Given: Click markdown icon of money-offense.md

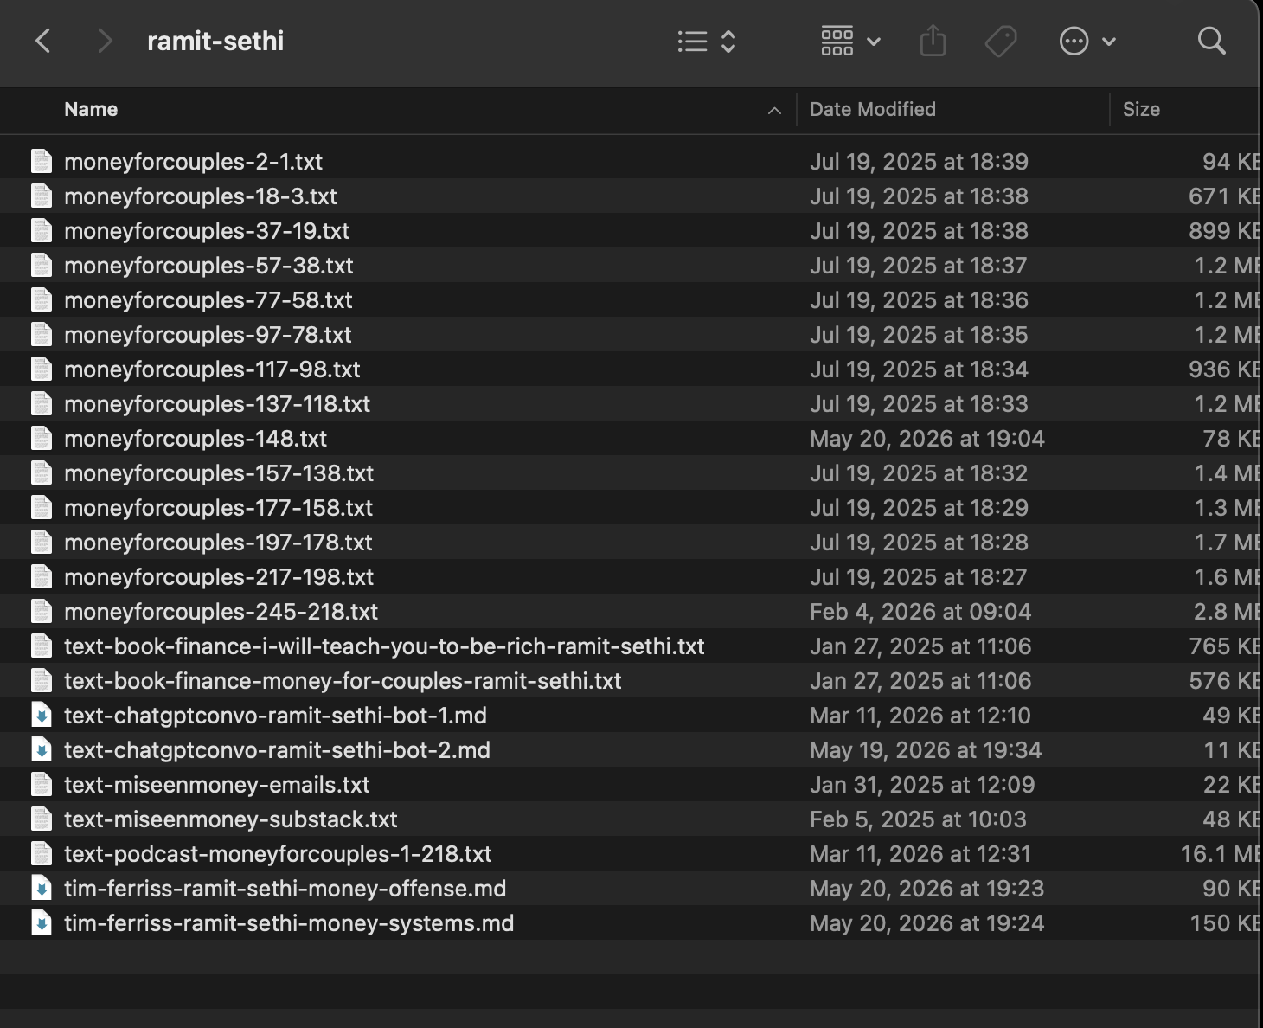Looking at the screenshot, I should pos(42,888).
